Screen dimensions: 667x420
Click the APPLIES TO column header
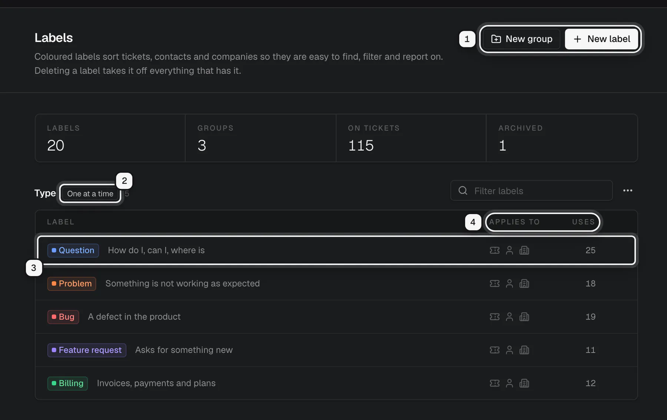coord(514,222)
